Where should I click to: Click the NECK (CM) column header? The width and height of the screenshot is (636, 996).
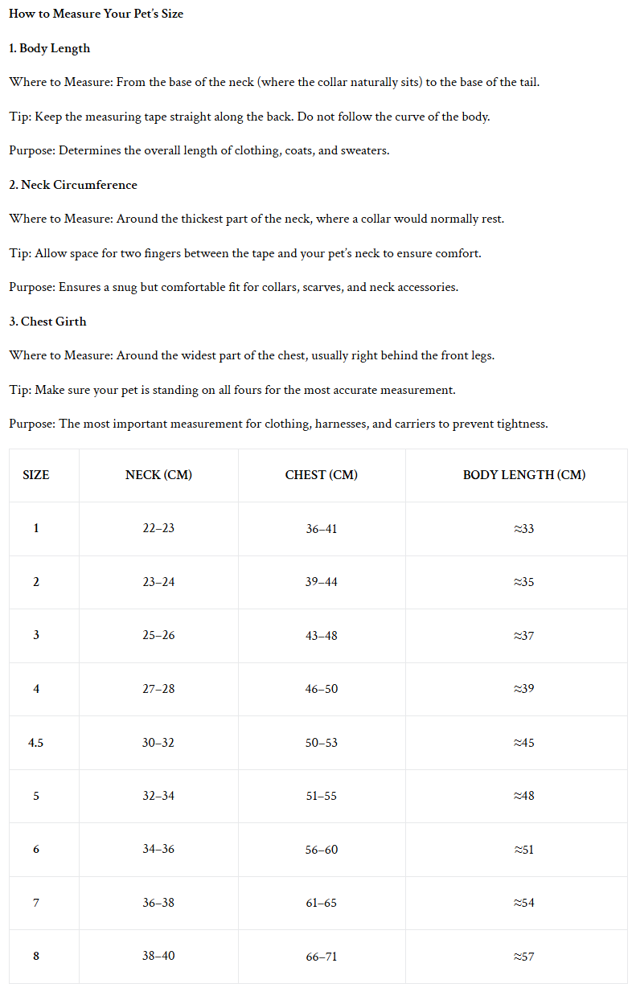pos(158,475)
